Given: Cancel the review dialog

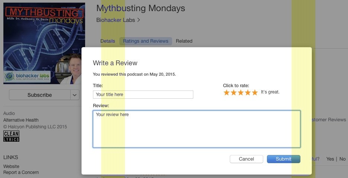Looking at the screenshot, I should click(246, 159).
